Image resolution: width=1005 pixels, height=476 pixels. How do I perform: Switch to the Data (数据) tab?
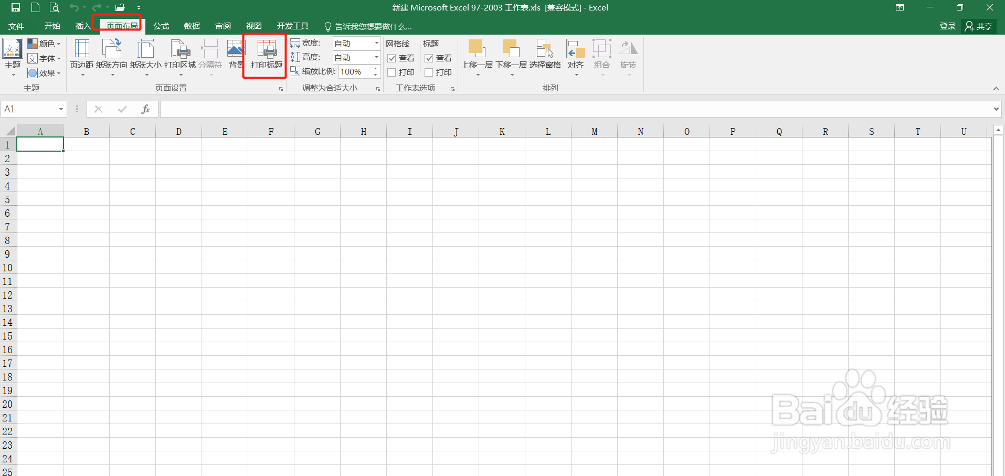coord(192,26)
